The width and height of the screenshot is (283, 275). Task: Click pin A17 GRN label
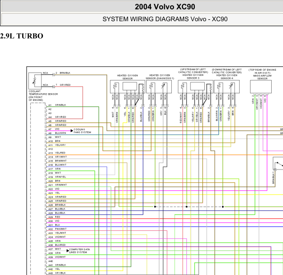point(54,169)
